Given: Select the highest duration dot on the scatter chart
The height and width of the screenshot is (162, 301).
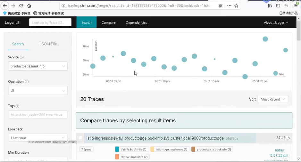Looking at the screenshot, I should (265, 39).
